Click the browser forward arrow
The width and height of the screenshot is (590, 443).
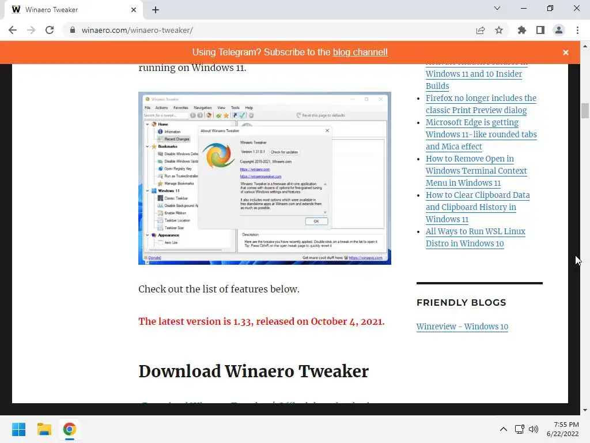[31, 30]
